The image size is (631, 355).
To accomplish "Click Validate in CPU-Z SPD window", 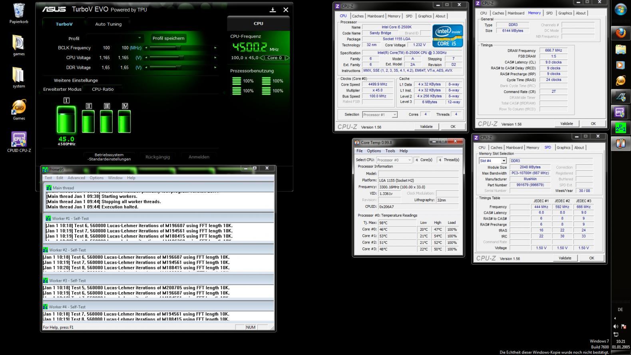I will 565,258.
